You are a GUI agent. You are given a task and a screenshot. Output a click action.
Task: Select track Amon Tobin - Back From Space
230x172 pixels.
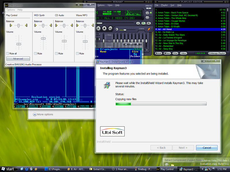[190, 13]
